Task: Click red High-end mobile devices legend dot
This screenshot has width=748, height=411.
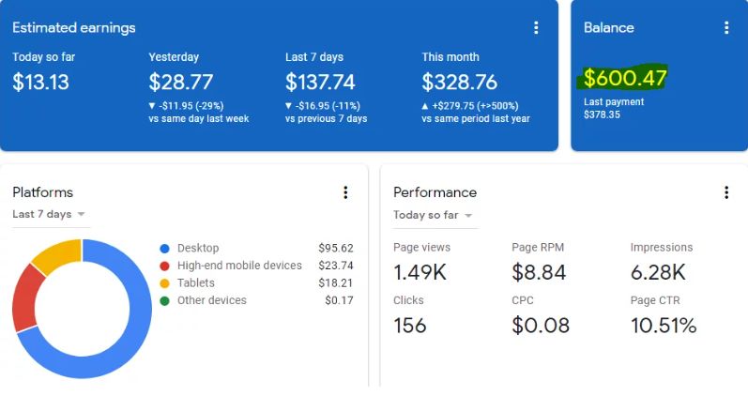Action: point(165,266)
